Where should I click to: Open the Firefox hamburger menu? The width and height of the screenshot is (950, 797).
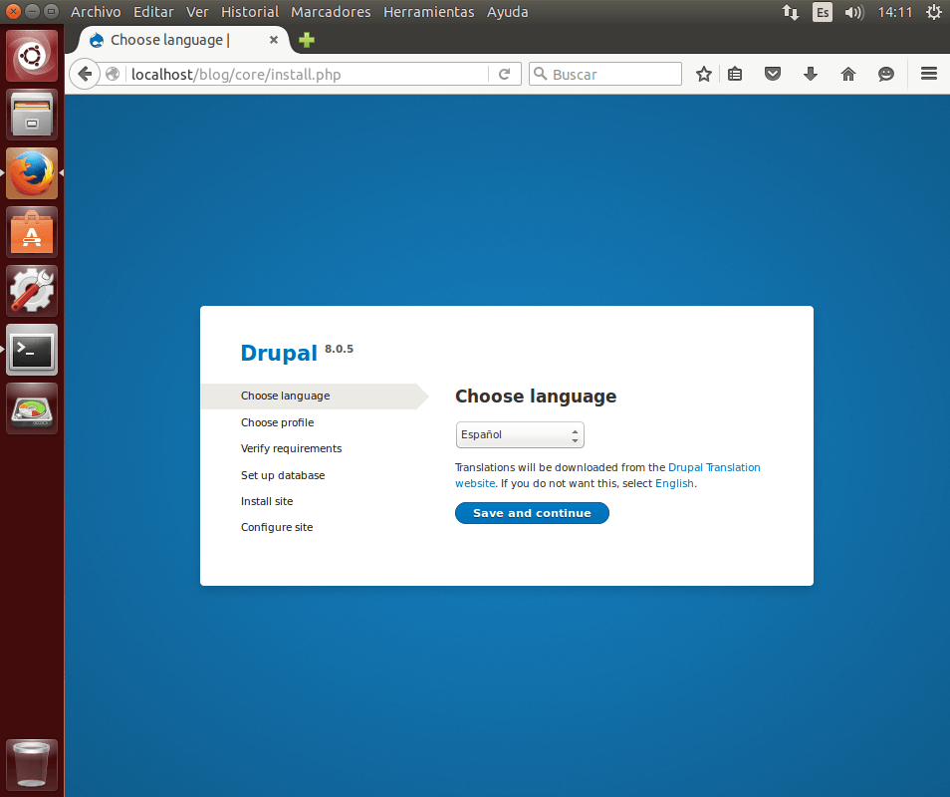tap(929, 74)
